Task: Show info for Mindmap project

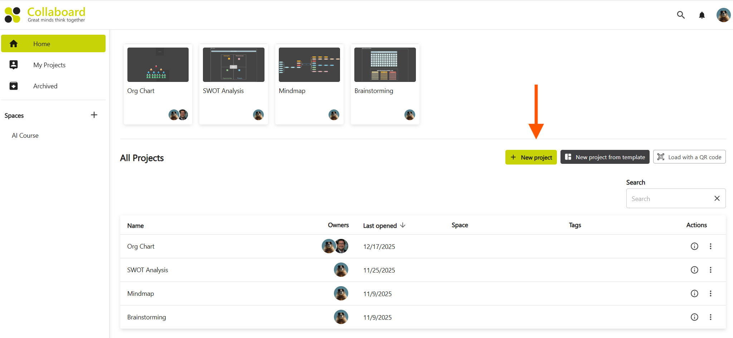Action: click(x=694, y=294)
